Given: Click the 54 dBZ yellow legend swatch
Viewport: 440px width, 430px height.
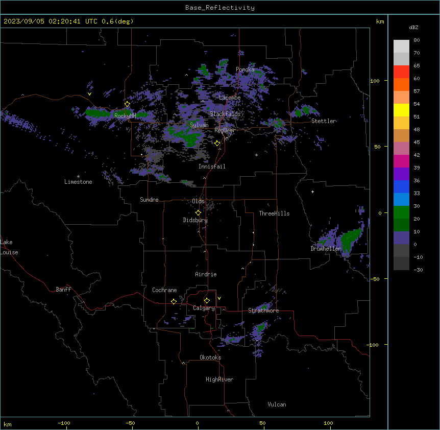Looking at the screenshot, I should (401, 110).
